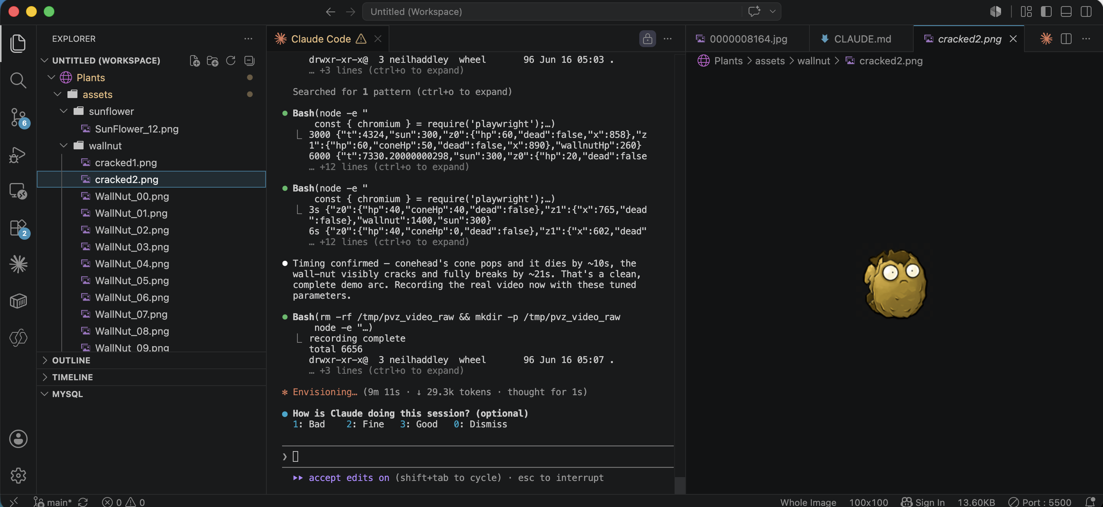
Task: Open the Accounts menu icon
Action: click(x=18, y=438)
